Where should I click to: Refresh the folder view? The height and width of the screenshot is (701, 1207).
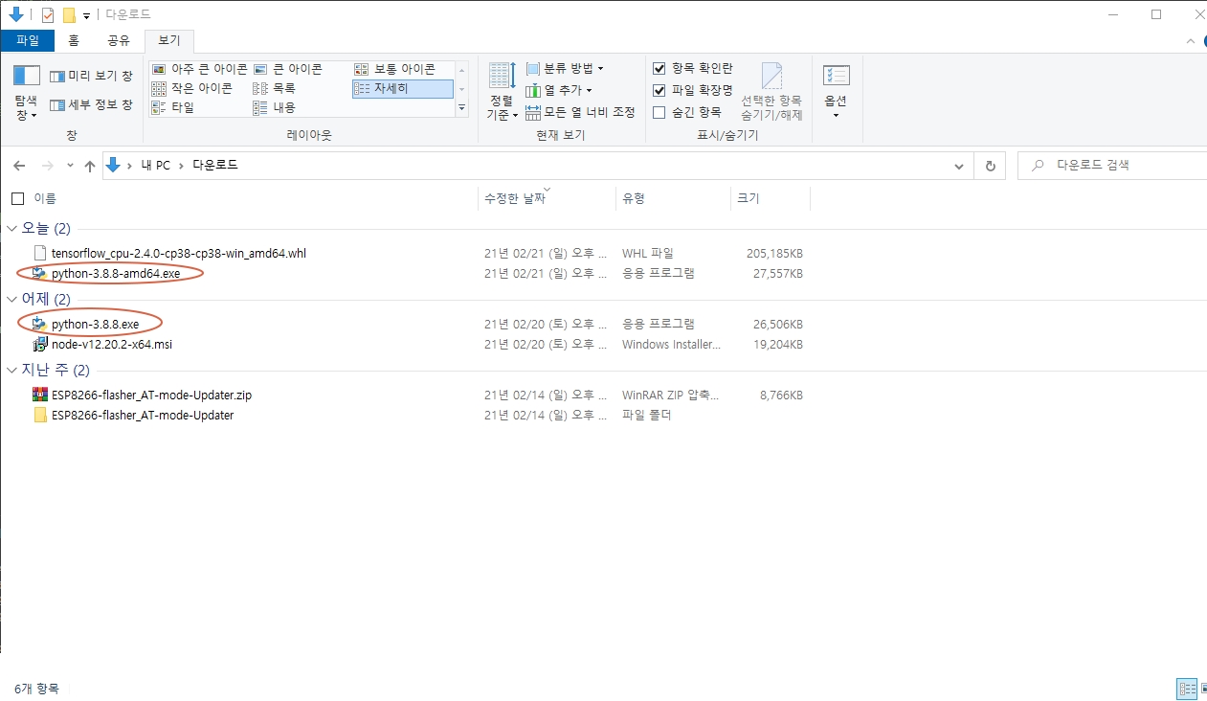tap(990, 166)
